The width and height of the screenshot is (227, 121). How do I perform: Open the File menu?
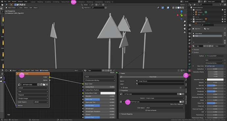(x=5, y=2)
